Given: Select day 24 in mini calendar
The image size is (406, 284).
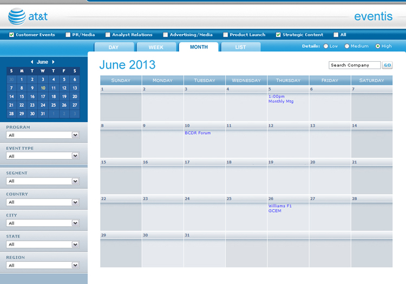Looking at the screenshot, I should click(43, 105).
